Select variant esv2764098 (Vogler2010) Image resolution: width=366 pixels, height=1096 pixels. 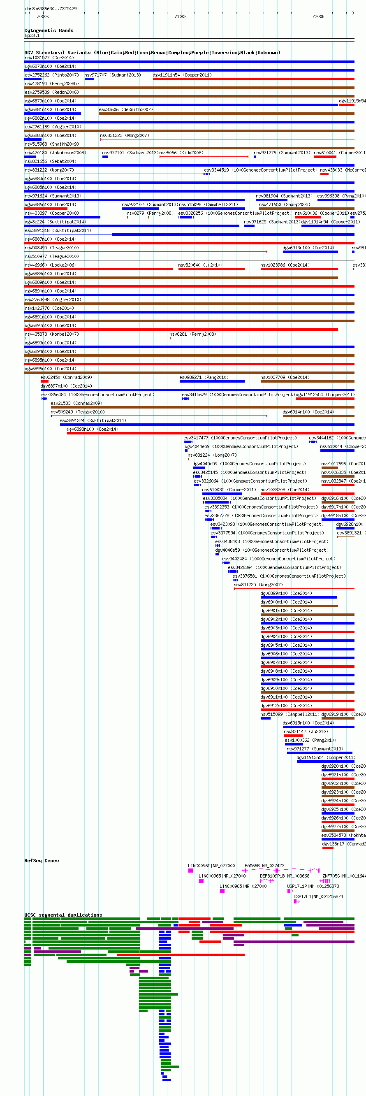point(53,300)
